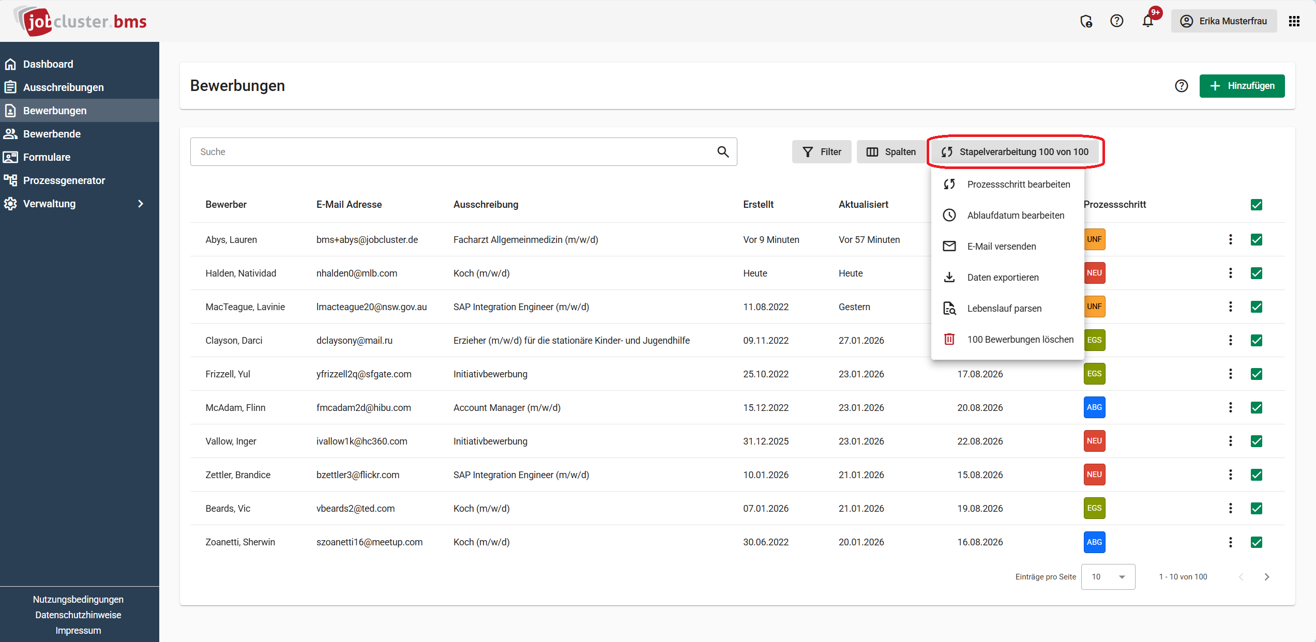Screen dimensions: 1316x642
Task: Click the notifications bell icon
Action: 1148,21
